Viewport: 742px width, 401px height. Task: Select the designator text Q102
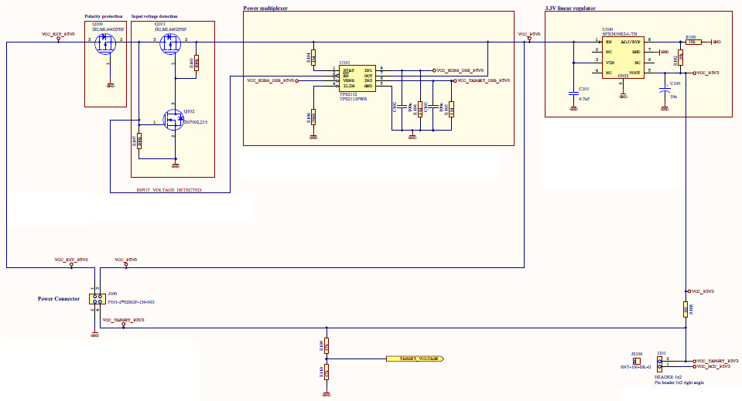click(x=189, y=111)
